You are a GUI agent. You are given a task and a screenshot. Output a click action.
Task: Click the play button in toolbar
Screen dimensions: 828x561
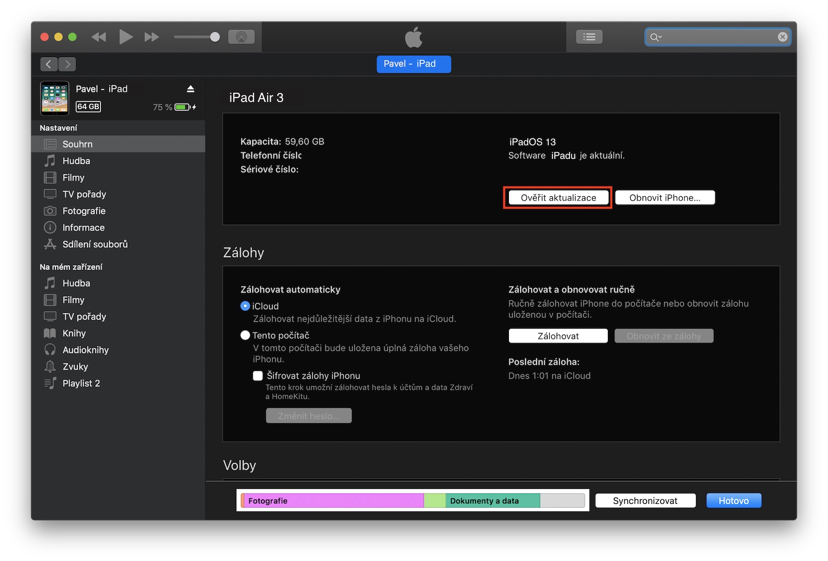126,37
